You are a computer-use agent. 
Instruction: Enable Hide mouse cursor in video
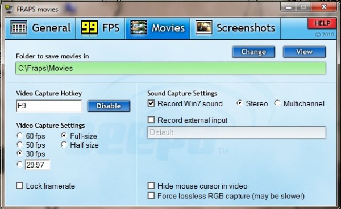pos(151,186)
